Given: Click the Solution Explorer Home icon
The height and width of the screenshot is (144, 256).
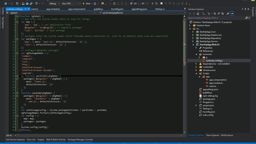Looking at the screenshot, I should (198, 14).
